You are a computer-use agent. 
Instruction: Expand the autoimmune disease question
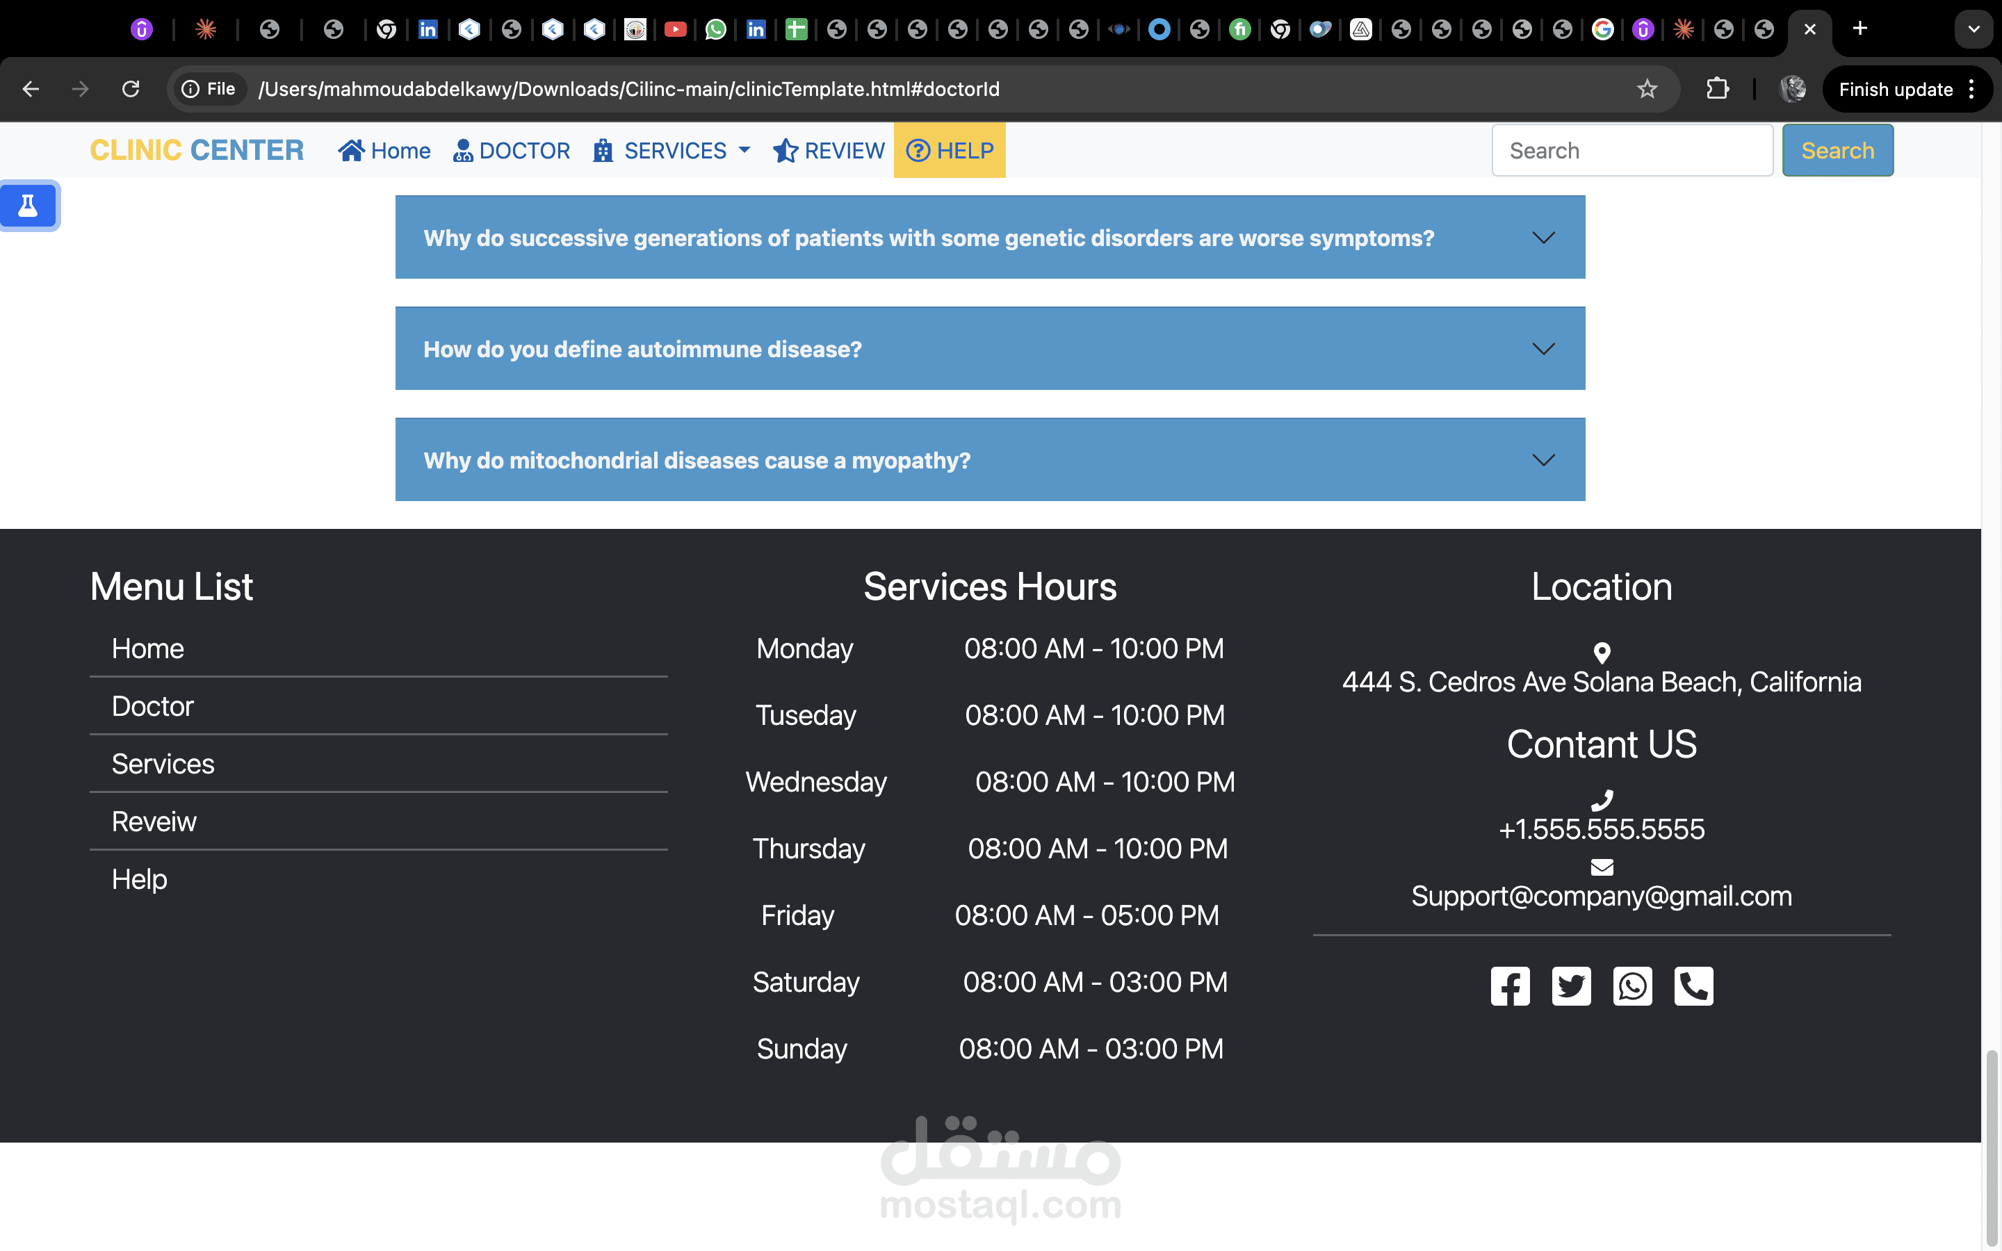(989, 348)
